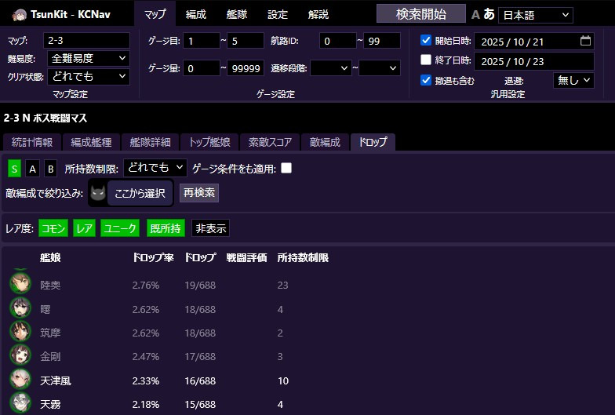615x415 pixels.
Task: Click 曙's portrait icon
Action: 20,308
